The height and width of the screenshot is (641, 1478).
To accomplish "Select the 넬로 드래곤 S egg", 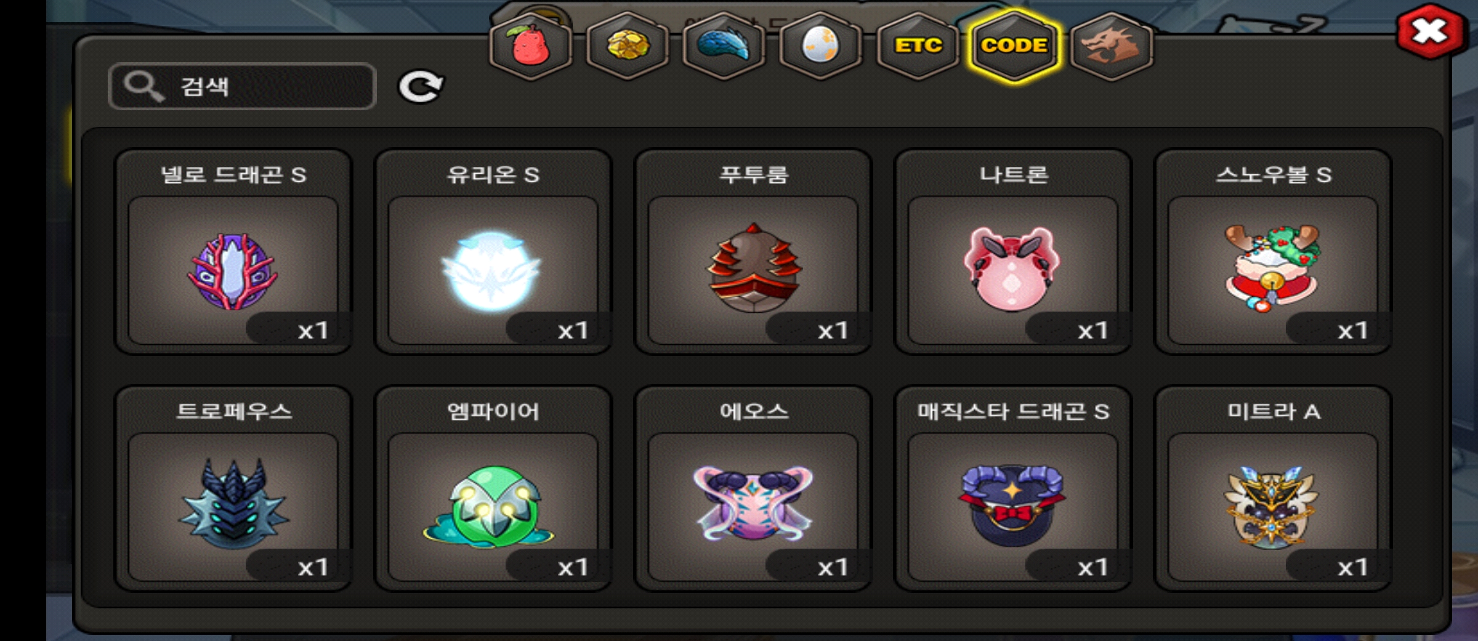I will coord(233,252).
